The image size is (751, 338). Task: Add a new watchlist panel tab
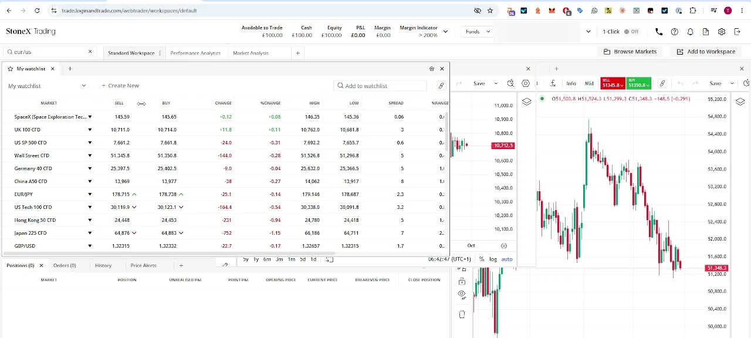tap(70, 69)
